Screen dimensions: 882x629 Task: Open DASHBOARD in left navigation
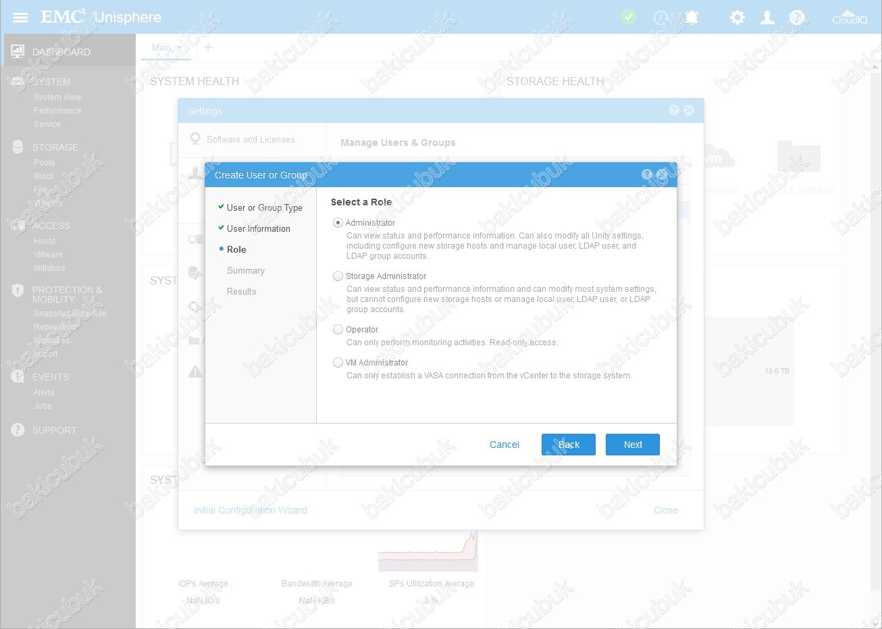click(61, 52)
